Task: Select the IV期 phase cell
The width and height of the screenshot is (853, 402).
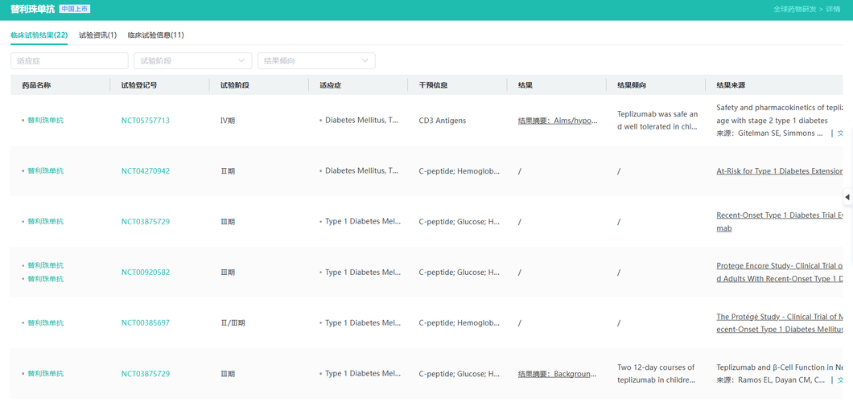Action: (x=228, y=121)
